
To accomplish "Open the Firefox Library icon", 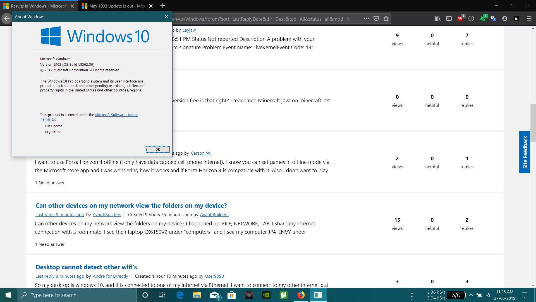I will click(438, 18).
